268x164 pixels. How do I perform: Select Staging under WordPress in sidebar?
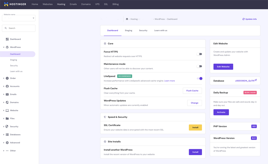[14, 60]
